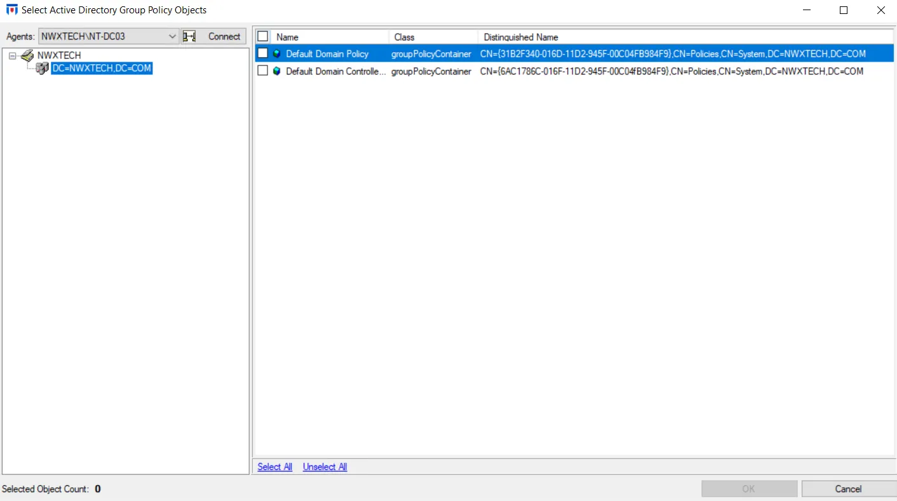Select the DC=NWXTECH,DC=COM tree item
Screen dimensions: 897x501
click(x=102, y=69)
